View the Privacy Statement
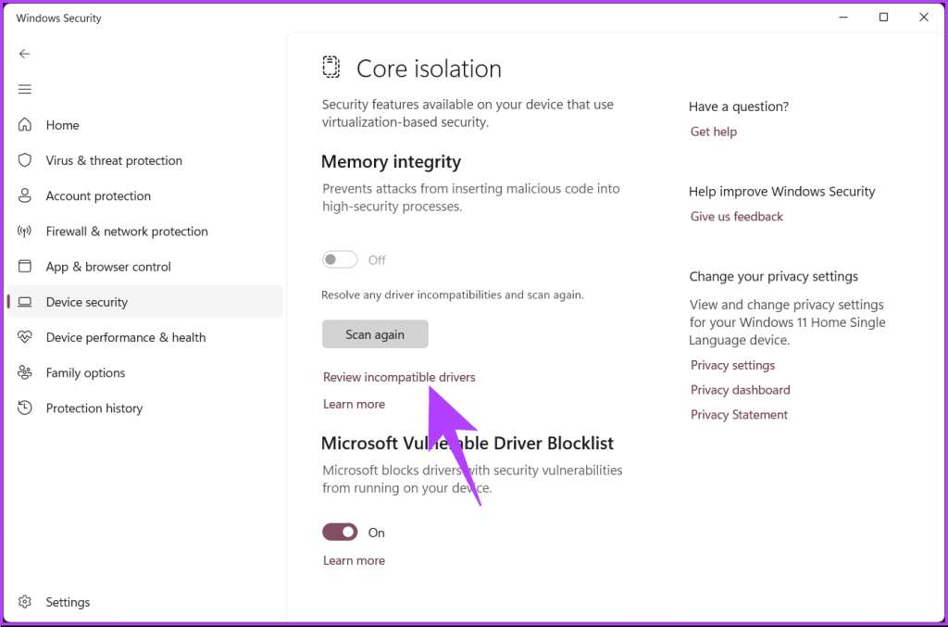Screen dimensions: 948x627 [x=739, y=414]
